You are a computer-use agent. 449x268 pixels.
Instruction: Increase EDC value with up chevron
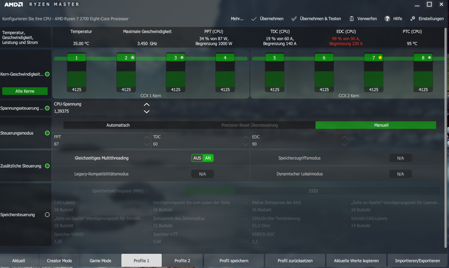pyautogui.click(x=345, y=137)
